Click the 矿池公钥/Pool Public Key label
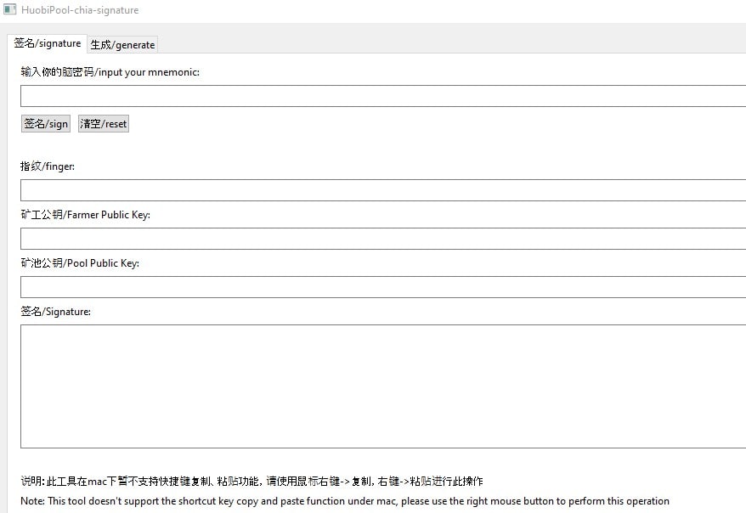This screenshot has height=513, width=746. [80, 263]
